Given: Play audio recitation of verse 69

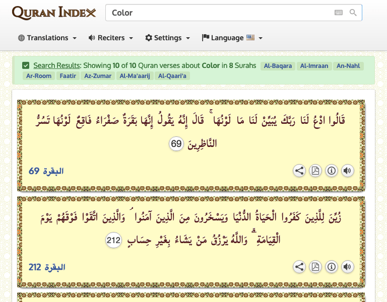Looking at the screenshot, I should 347,171.
